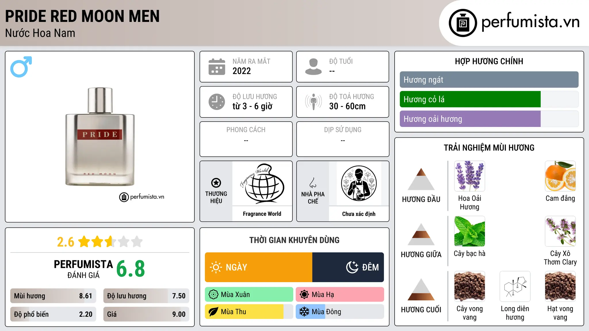Screen dimensions: 589x331
Task: Open the Hạt vong vang note image
Action: [x=560, y=286]
